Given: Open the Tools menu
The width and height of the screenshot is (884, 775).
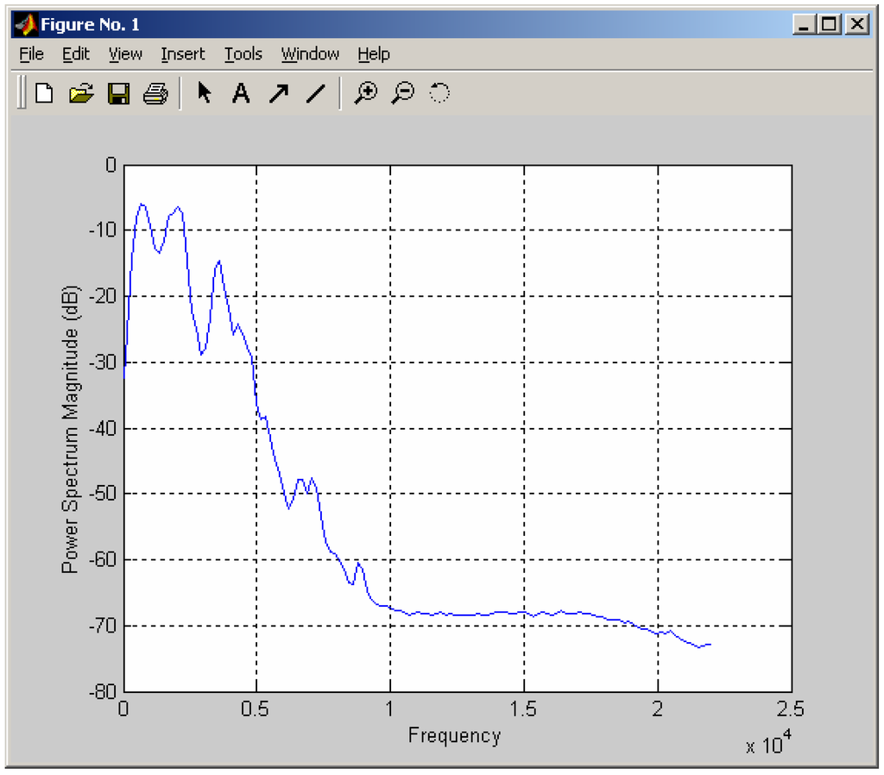Looking at the screenshot, I should pyautogui.click(x=243, y=54).
